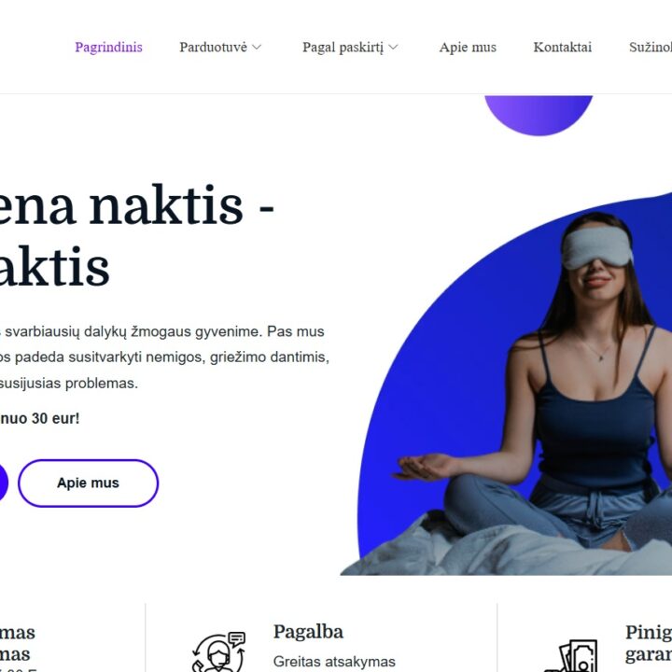
Task: Click the money guarantee banknote icon
Action: click(x=571, y=656)
